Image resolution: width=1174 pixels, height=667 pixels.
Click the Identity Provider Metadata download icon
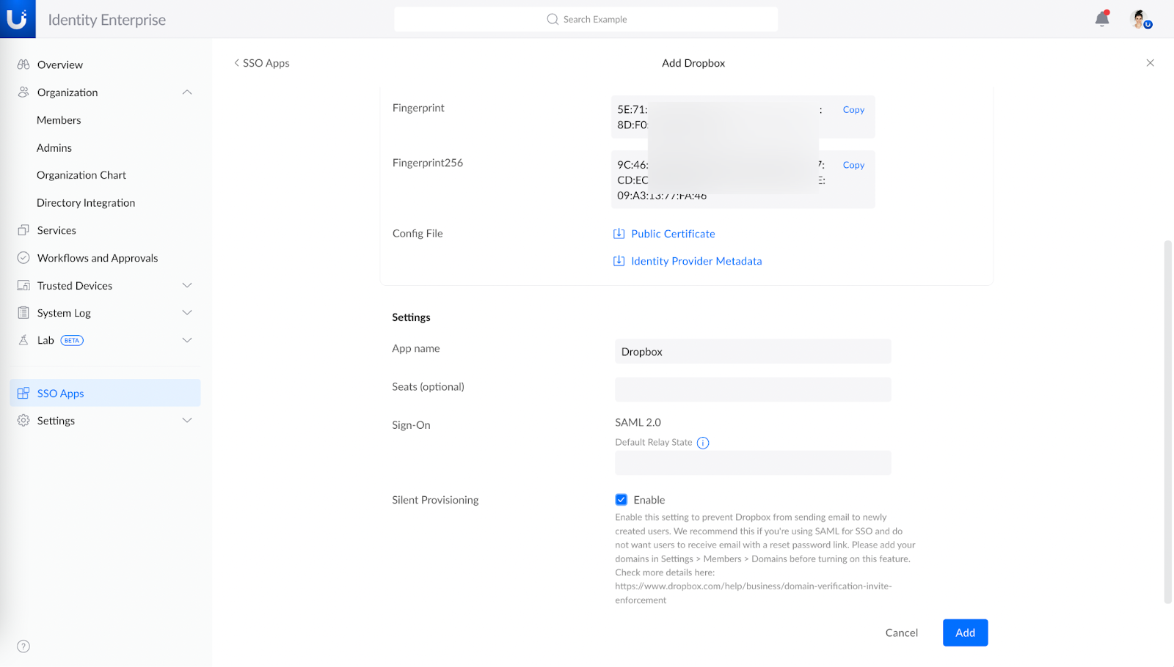point(619,261)
